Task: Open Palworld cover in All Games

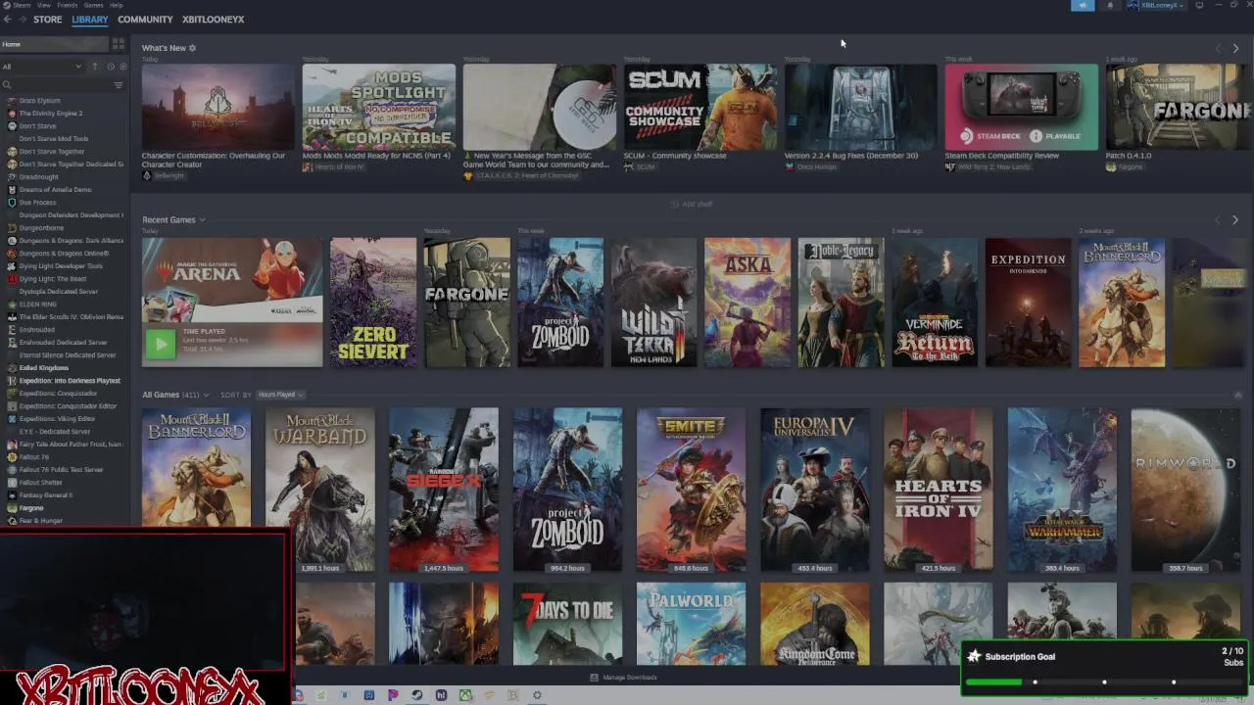Action: point(691,624)
